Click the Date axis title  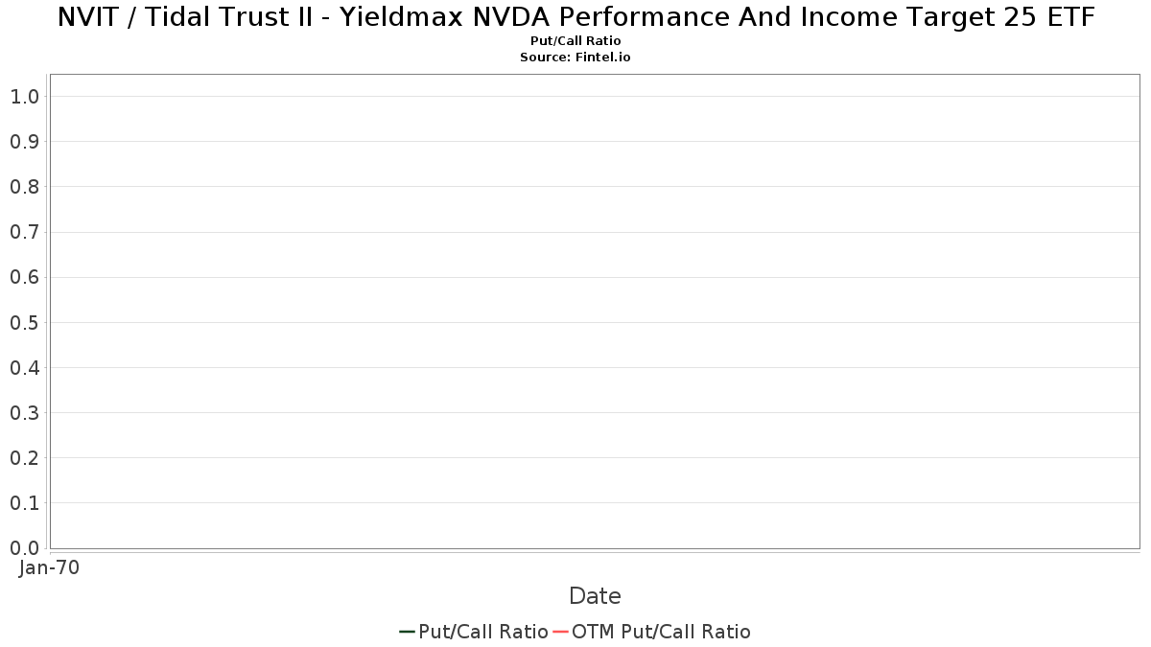click(595, 596)
